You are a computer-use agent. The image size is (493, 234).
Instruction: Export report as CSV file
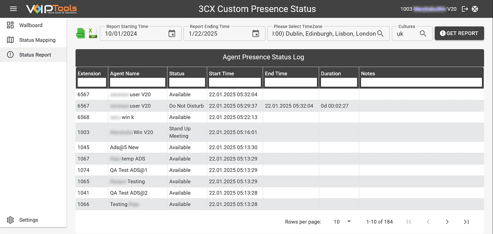[x=93, y=33]
